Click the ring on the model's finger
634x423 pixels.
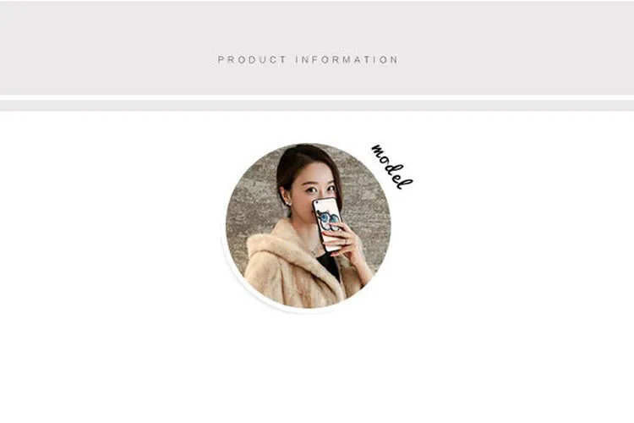pyautogui.click(x=346, y=242)
